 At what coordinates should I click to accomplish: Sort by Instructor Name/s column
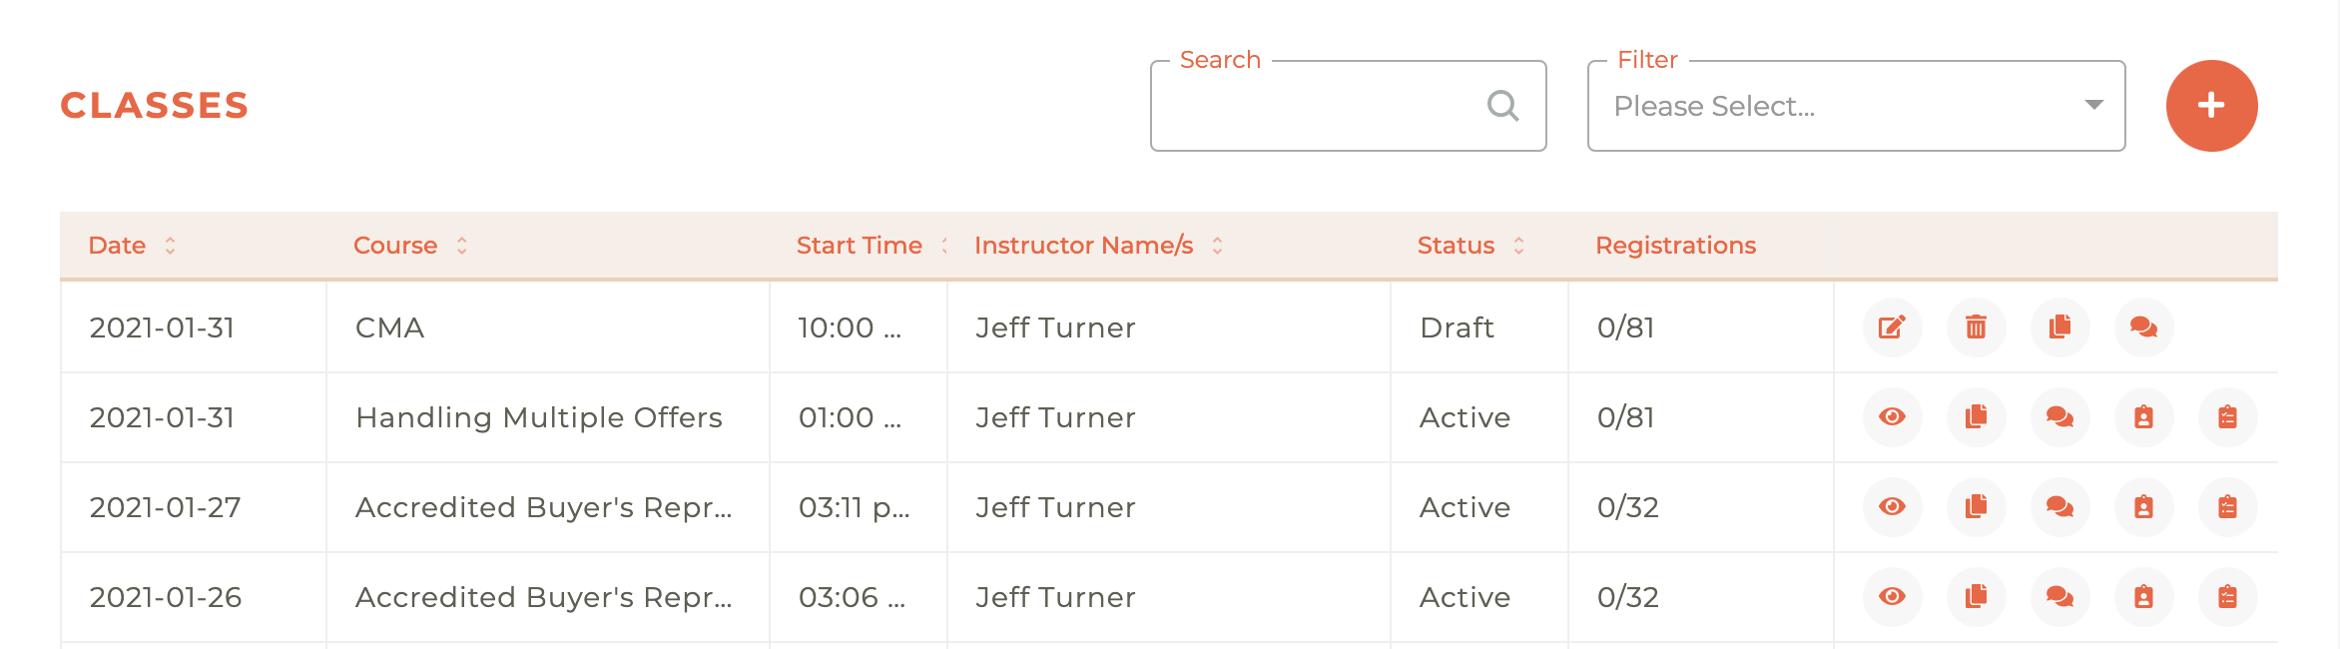point(1216,245)
